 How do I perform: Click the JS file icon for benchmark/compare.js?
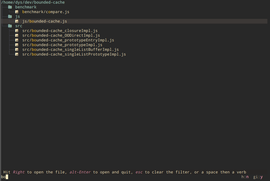point(17,12)
